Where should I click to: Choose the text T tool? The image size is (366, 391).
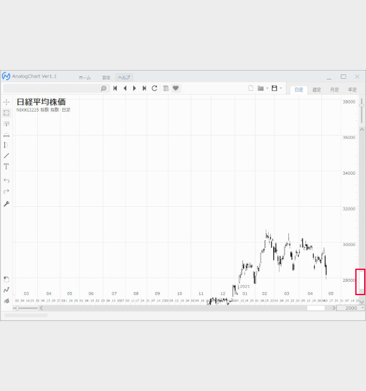click(x=6, y=166)
